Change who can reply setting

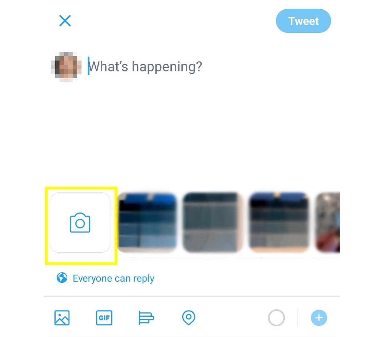[x=106, y=278]
